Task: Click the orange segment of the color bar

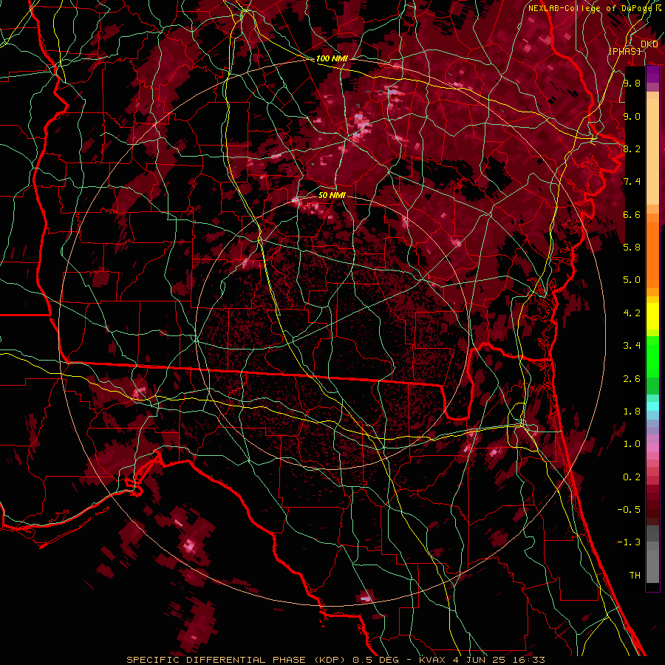Action: [x=652, y=254]
